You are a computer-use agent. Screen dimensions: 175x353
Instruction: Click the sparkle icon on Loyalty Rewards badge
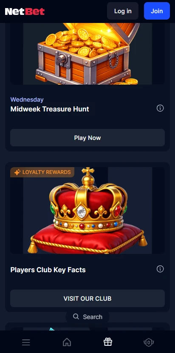point(17,172)
